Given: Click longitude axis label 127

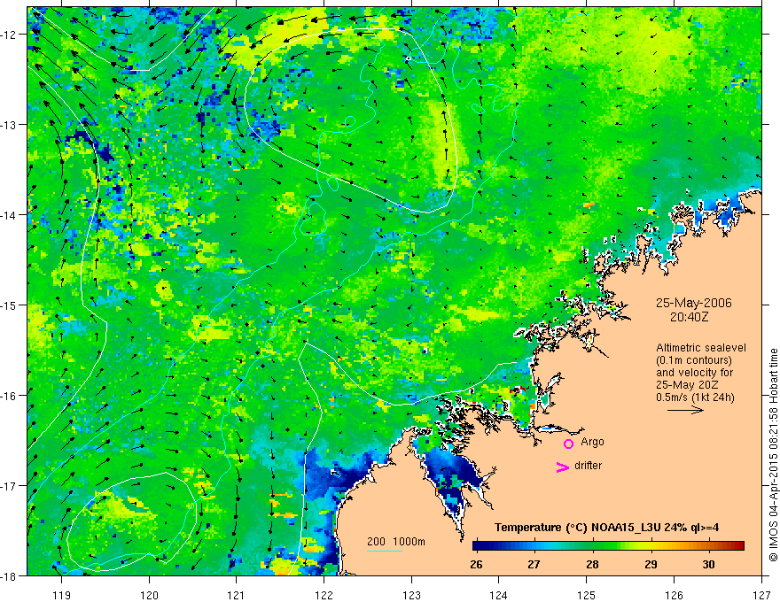Looking at the screenshot, I should point(761,595).
